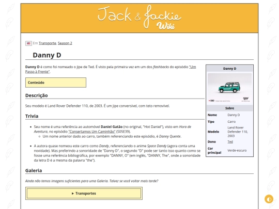Screen dimensions: 279x209
Task: Click the Trivia section heading
Action: click(32, 116)
